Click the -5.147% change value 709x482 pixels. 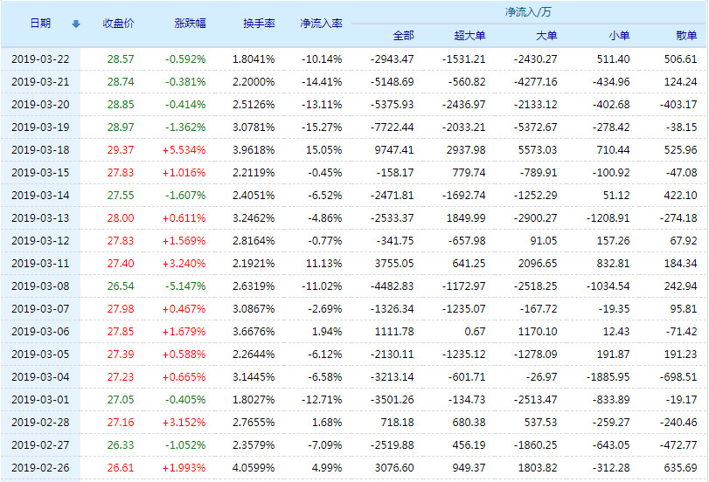pyautogui.click(x=185, y=286)
